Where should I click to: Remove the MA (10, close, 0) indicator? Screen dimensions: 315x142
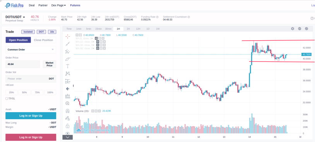(x=104, y=42)
